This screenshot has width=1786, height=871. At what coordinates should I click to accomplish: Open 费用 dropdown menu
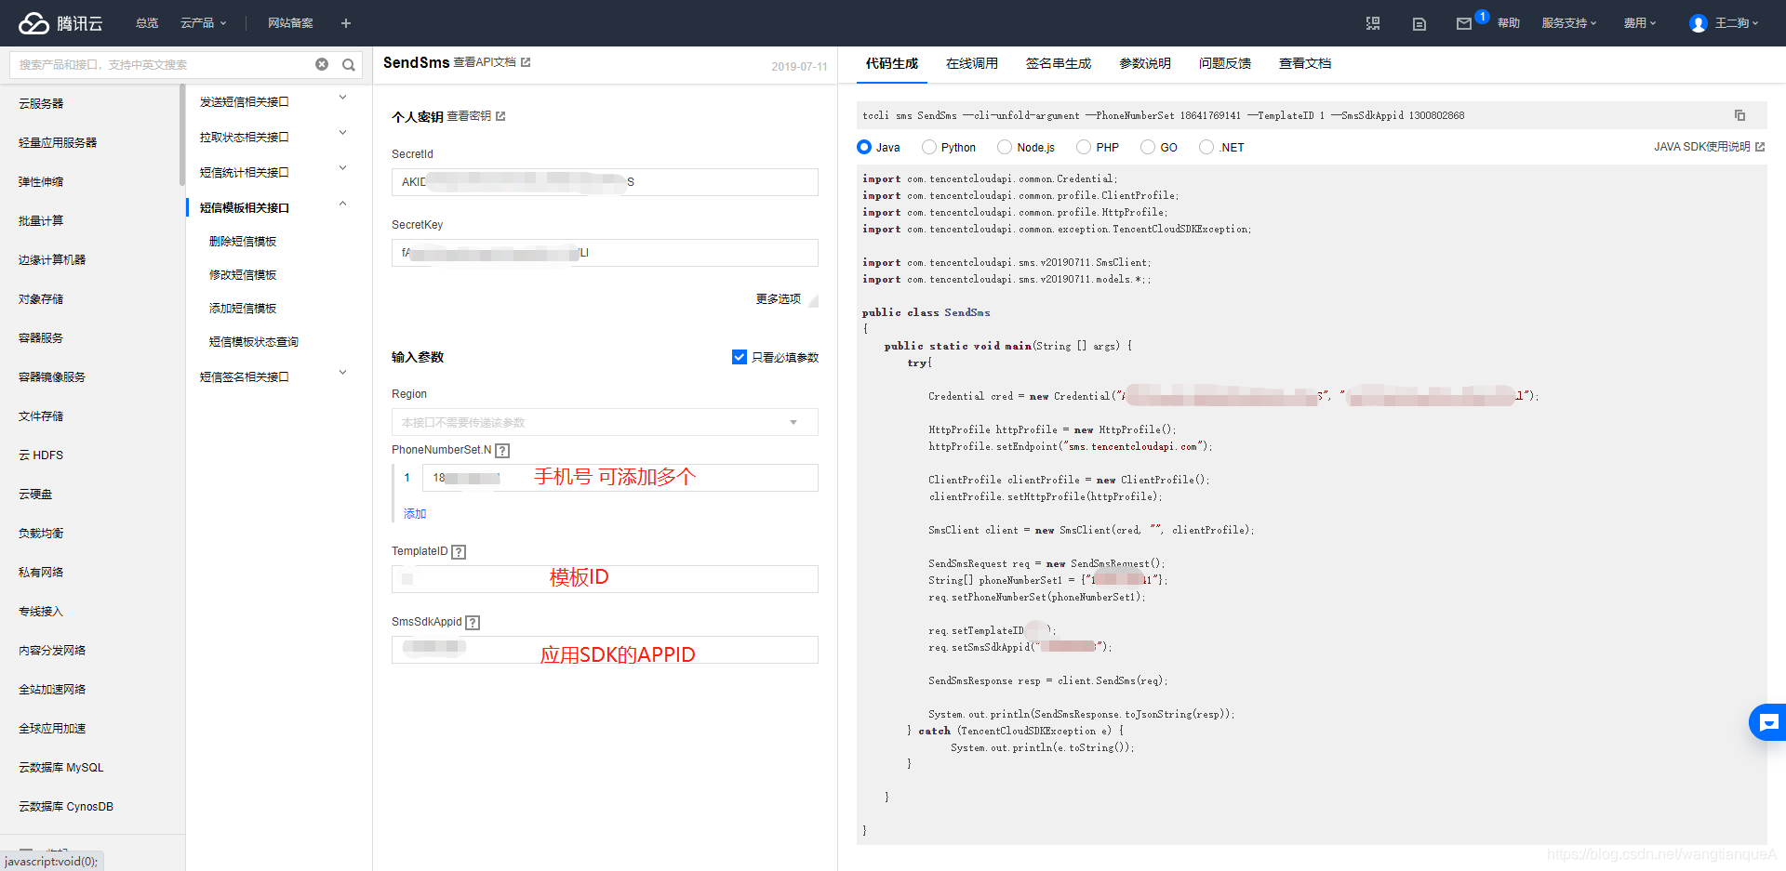1640,23
